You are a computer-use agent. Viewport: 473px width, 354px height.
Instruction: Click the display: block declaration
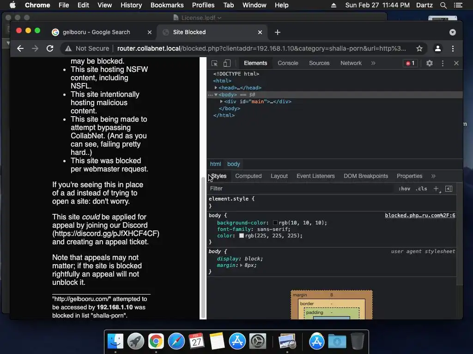click(x=240, y=259)
